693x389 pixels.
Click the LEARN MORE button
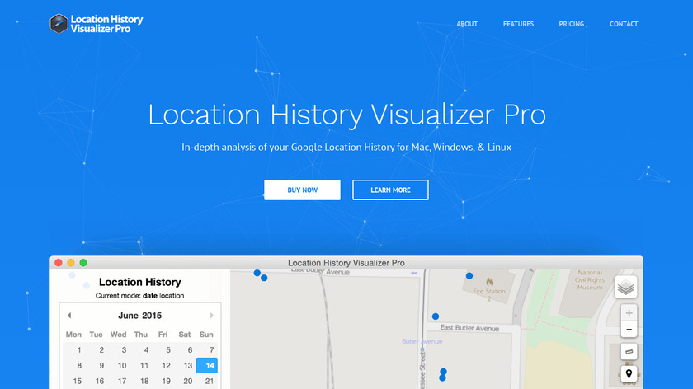[390, 190]
